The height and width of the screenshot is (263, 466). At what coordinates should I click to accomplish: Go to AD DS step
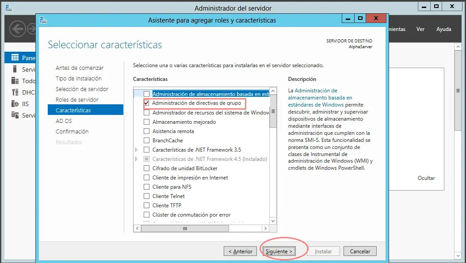(64, 121)
